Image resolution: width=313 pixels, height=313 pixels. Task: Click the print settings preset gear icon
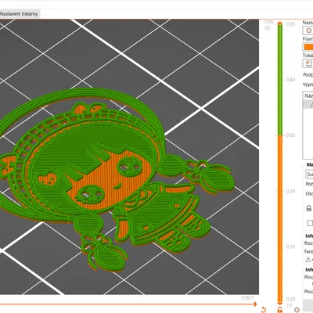pyautogui.click(x=308, y=31)
